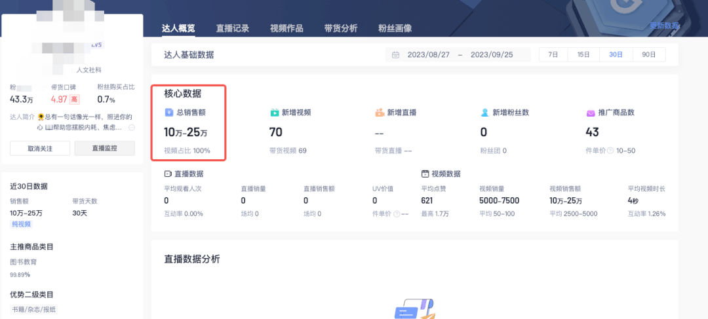Open the 直播监控 button
Viewport: 708px width, 319px height.
click(x=104, y=148)
